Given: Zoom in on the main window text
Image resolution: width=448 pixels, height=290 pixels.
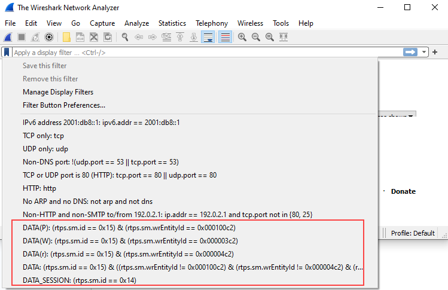Looking at the screenshot, I should coord(242,37).
